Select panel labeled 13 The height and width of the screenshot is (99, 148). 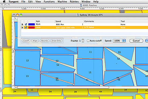[x=27, y=76]
